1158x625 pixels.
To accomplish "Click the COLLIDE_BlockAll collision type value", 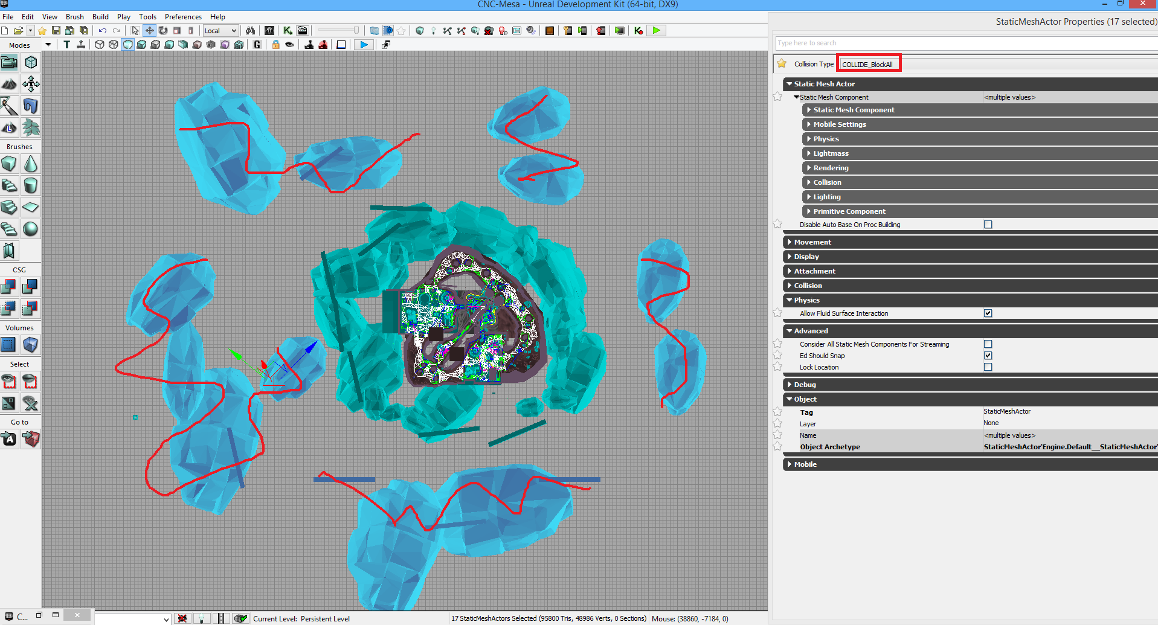I will (x=869, y=64).
